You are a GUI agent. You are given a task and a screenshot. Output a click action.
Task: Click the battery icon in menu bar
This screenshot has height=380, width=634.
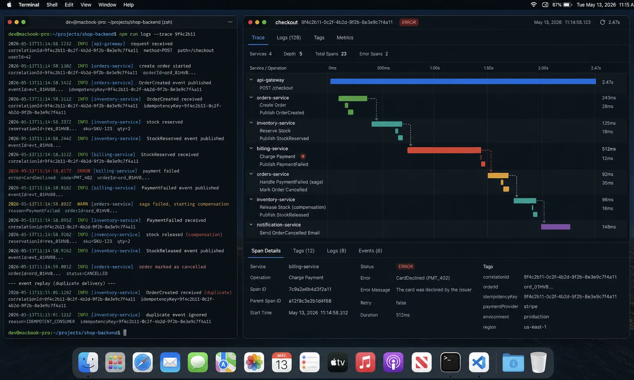pos(568,5)
